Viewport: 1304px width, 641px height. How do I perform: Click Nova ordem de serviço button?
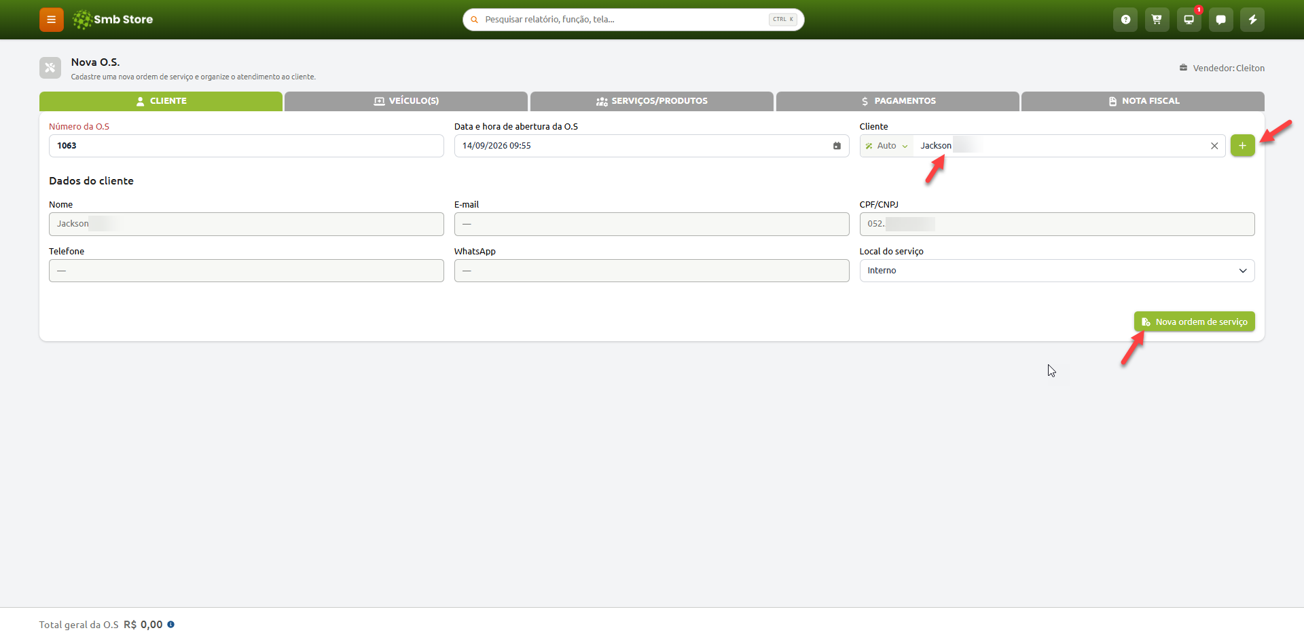(x=1194, y=322)
